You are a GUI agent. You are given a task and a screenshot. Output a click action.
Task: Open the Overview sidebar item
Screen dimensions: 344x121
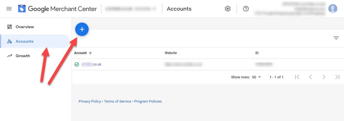pyautogui.click(x=25, y=27)
